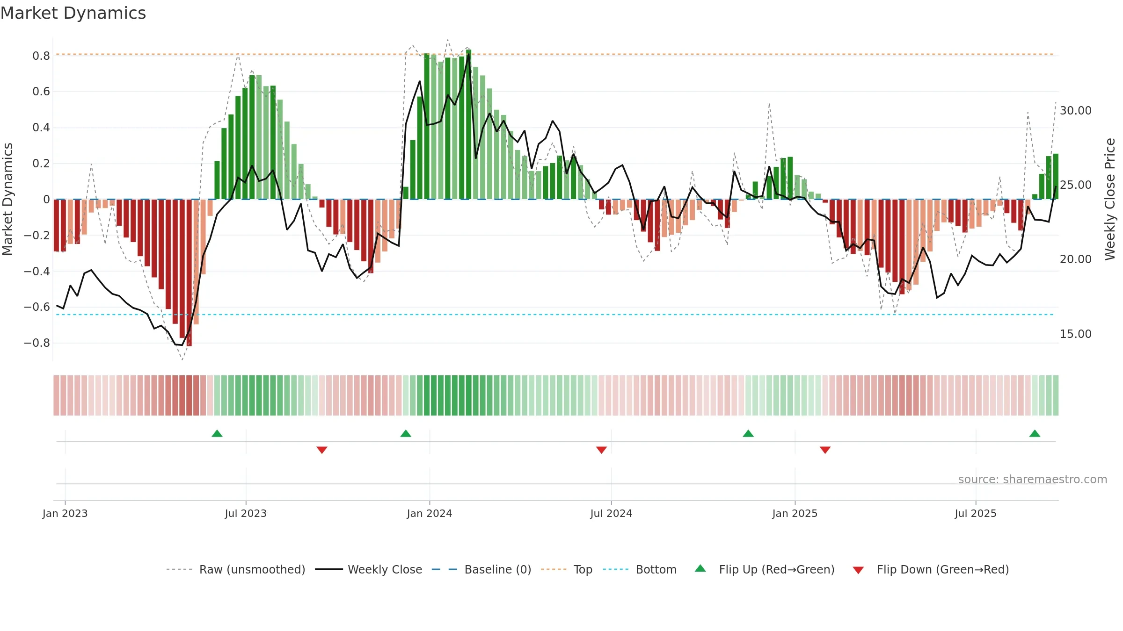
Task: Click the 'Jul 2023' x-axis label
Action: 246,513
